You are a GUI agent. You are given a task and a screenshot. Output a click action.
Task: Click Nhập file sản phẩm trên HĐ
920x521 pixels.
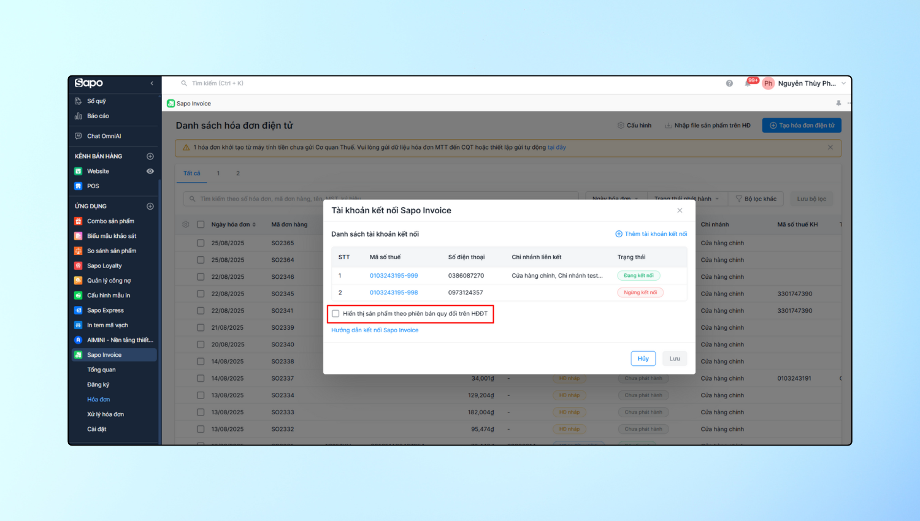coord(708,126)
